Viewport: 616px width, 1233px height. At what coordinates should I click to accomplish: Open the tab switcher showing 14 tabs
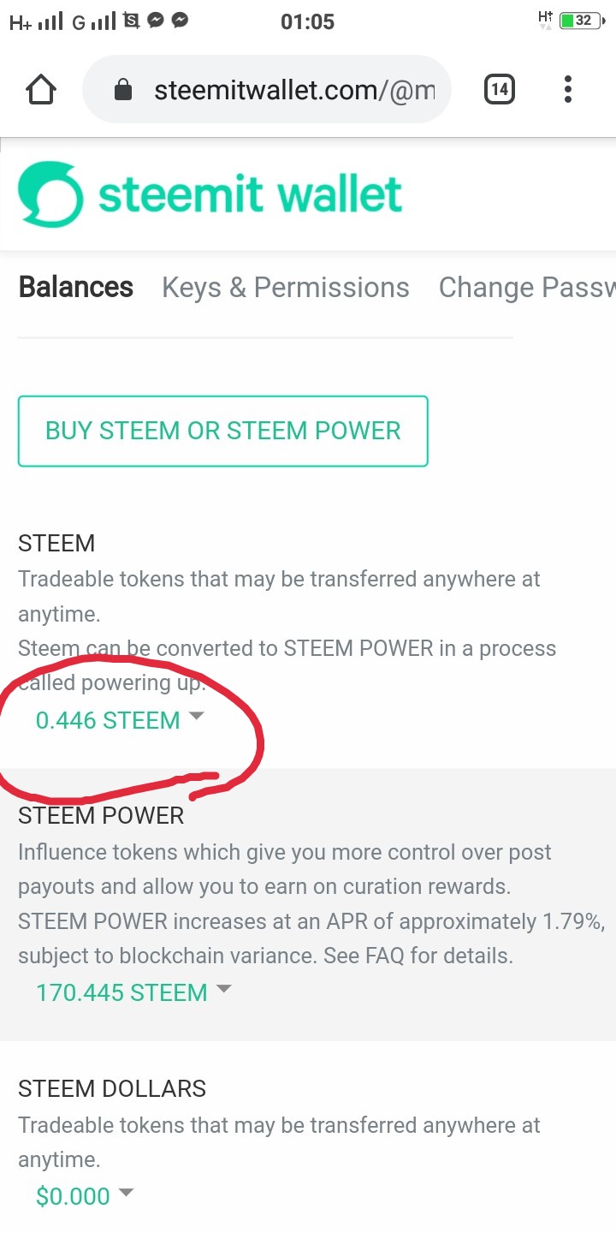pyautogui.click(x=500, y=89)
